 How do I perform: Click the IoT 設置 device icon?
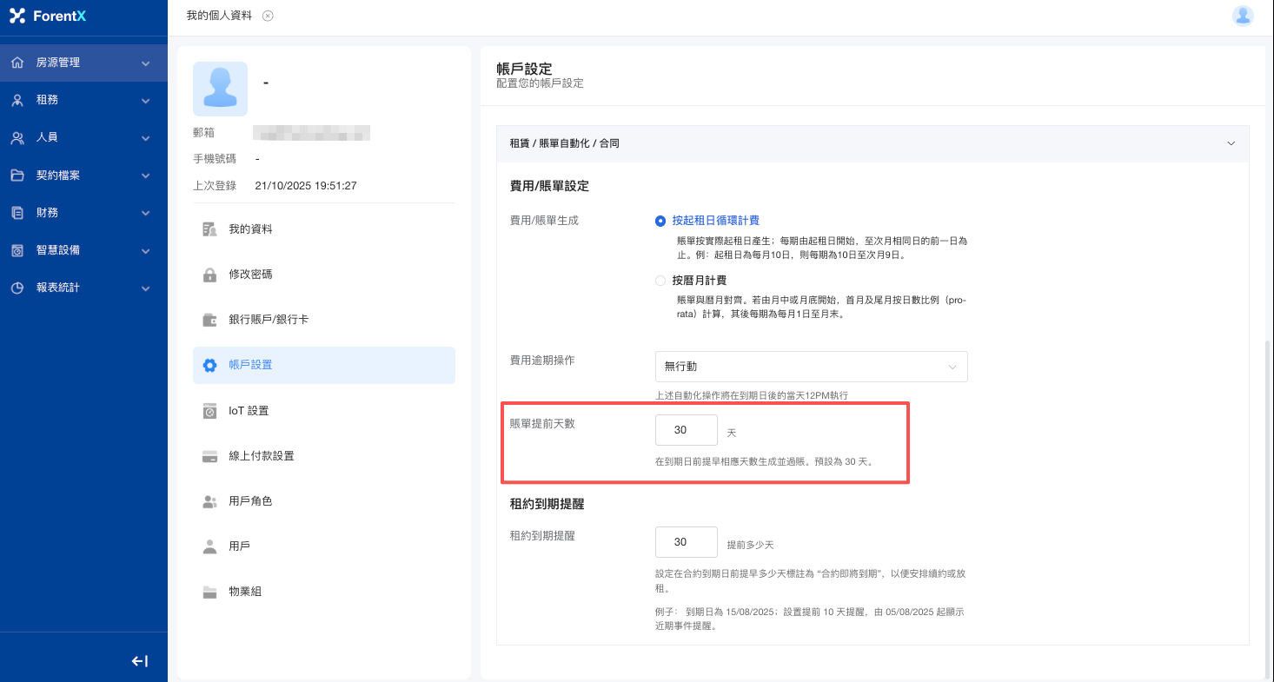pyautogui.click(x=209, y=411)
